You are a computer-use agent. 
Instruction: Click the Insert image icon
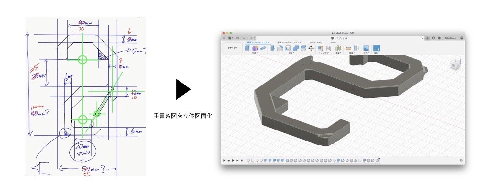click(x=366, y=48)
